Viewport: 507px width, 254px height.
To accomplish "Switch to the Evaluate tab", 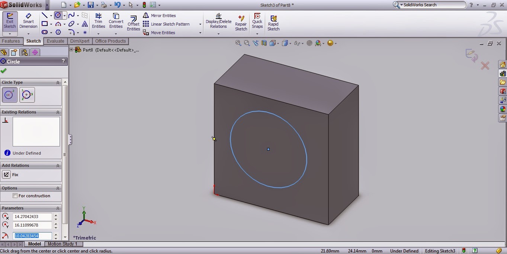I will coord(55,41).
